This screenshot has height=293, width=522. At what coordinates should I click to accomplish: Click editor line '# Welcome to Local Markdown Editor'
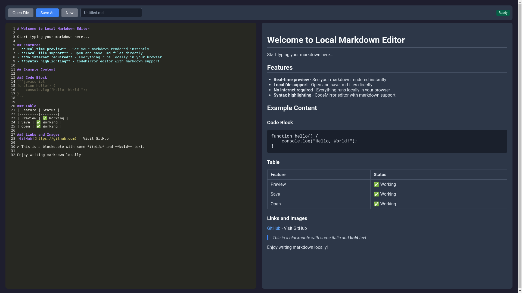pos(53,29)
